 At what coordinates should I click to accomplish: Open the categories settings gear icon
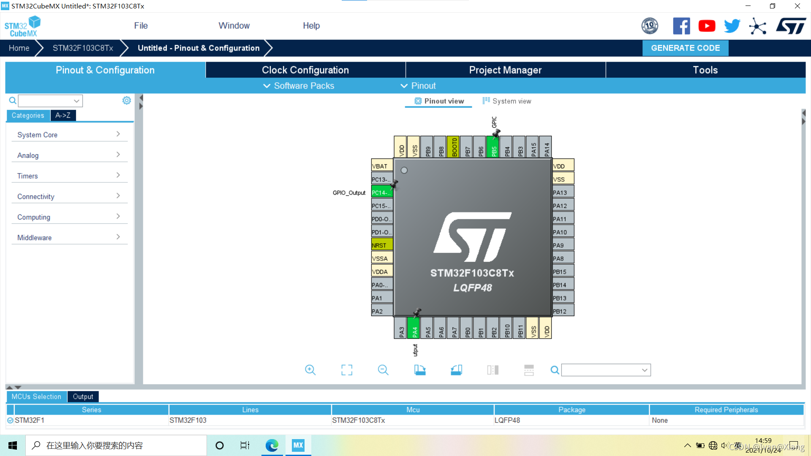tap(126, 100)
